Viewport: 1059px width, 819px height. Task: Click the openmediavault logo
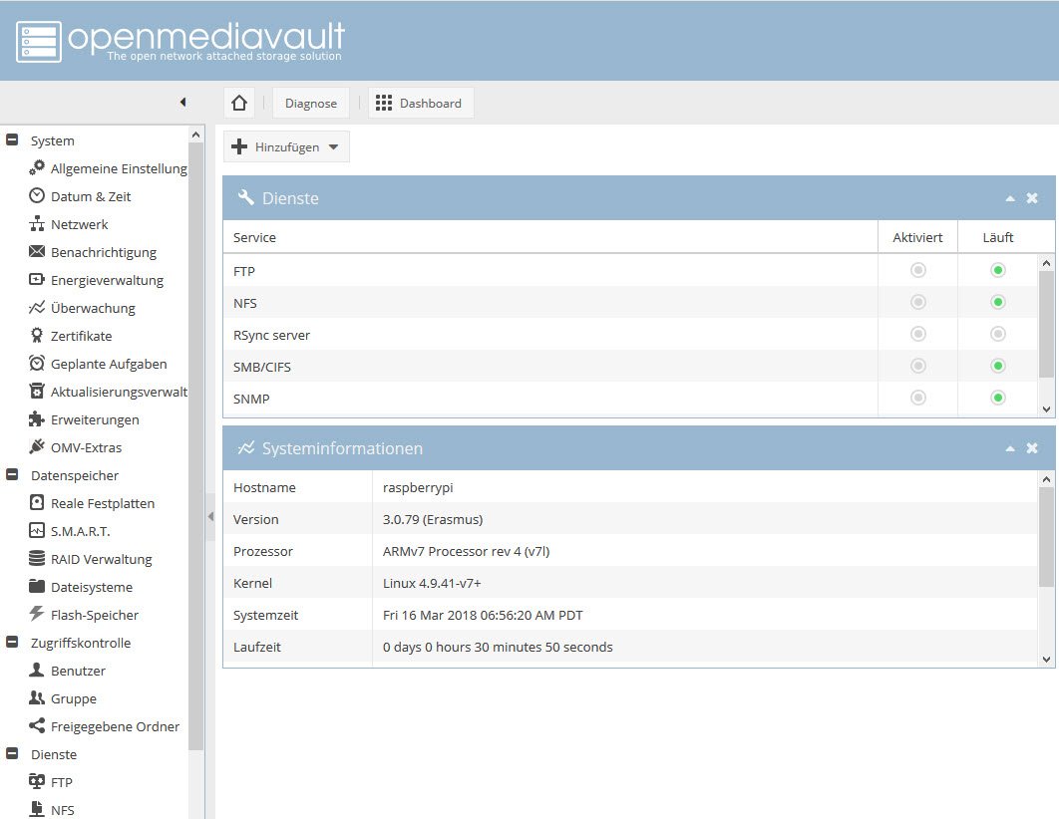[181, 41]
